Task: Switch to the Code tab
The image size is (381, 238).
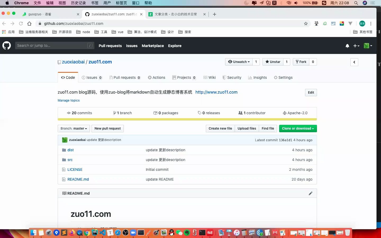Action: coord(68,77)
